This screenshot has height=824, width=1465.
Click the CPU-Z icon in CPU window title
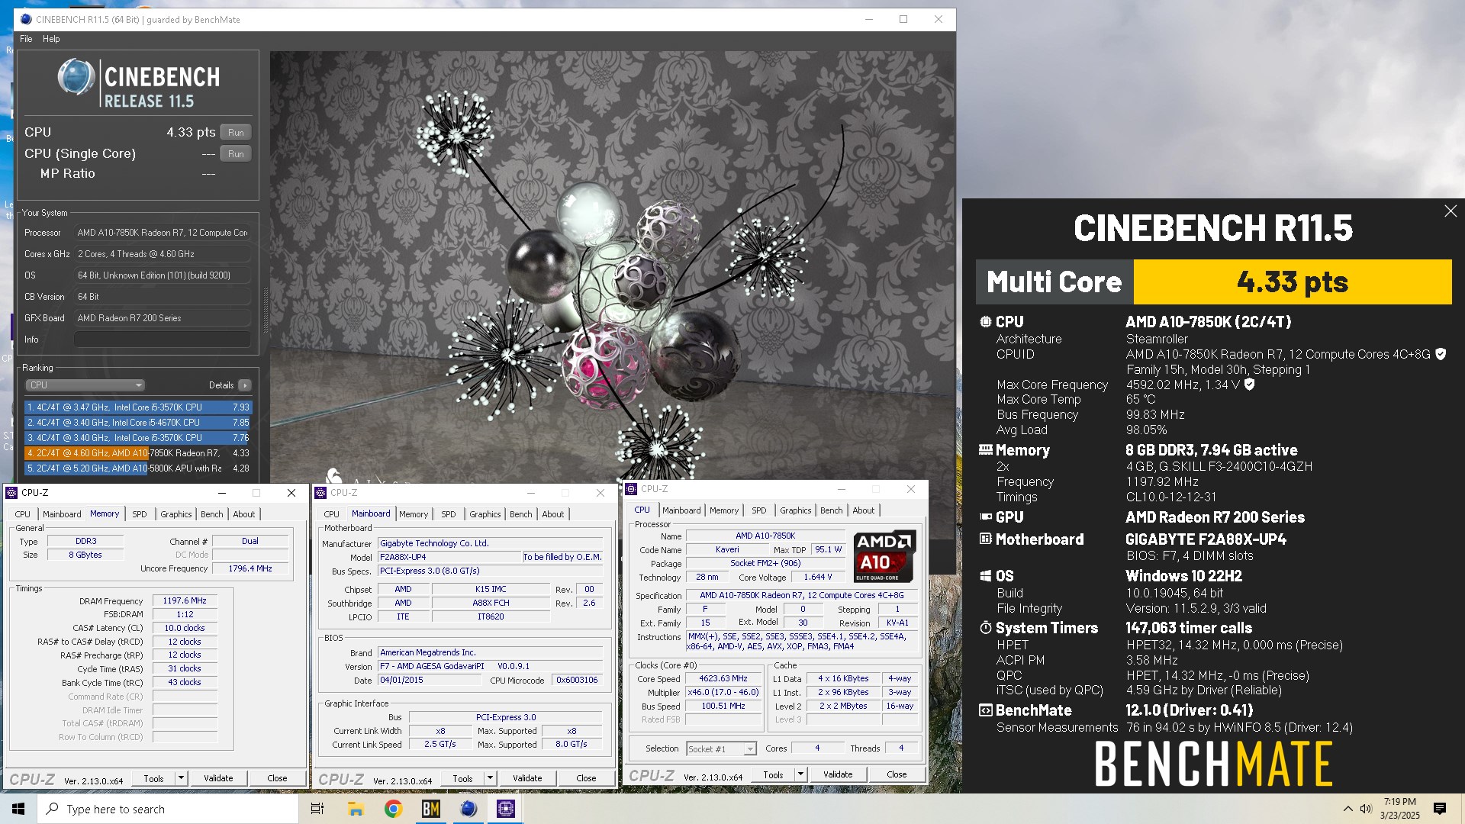coord(632,489)
